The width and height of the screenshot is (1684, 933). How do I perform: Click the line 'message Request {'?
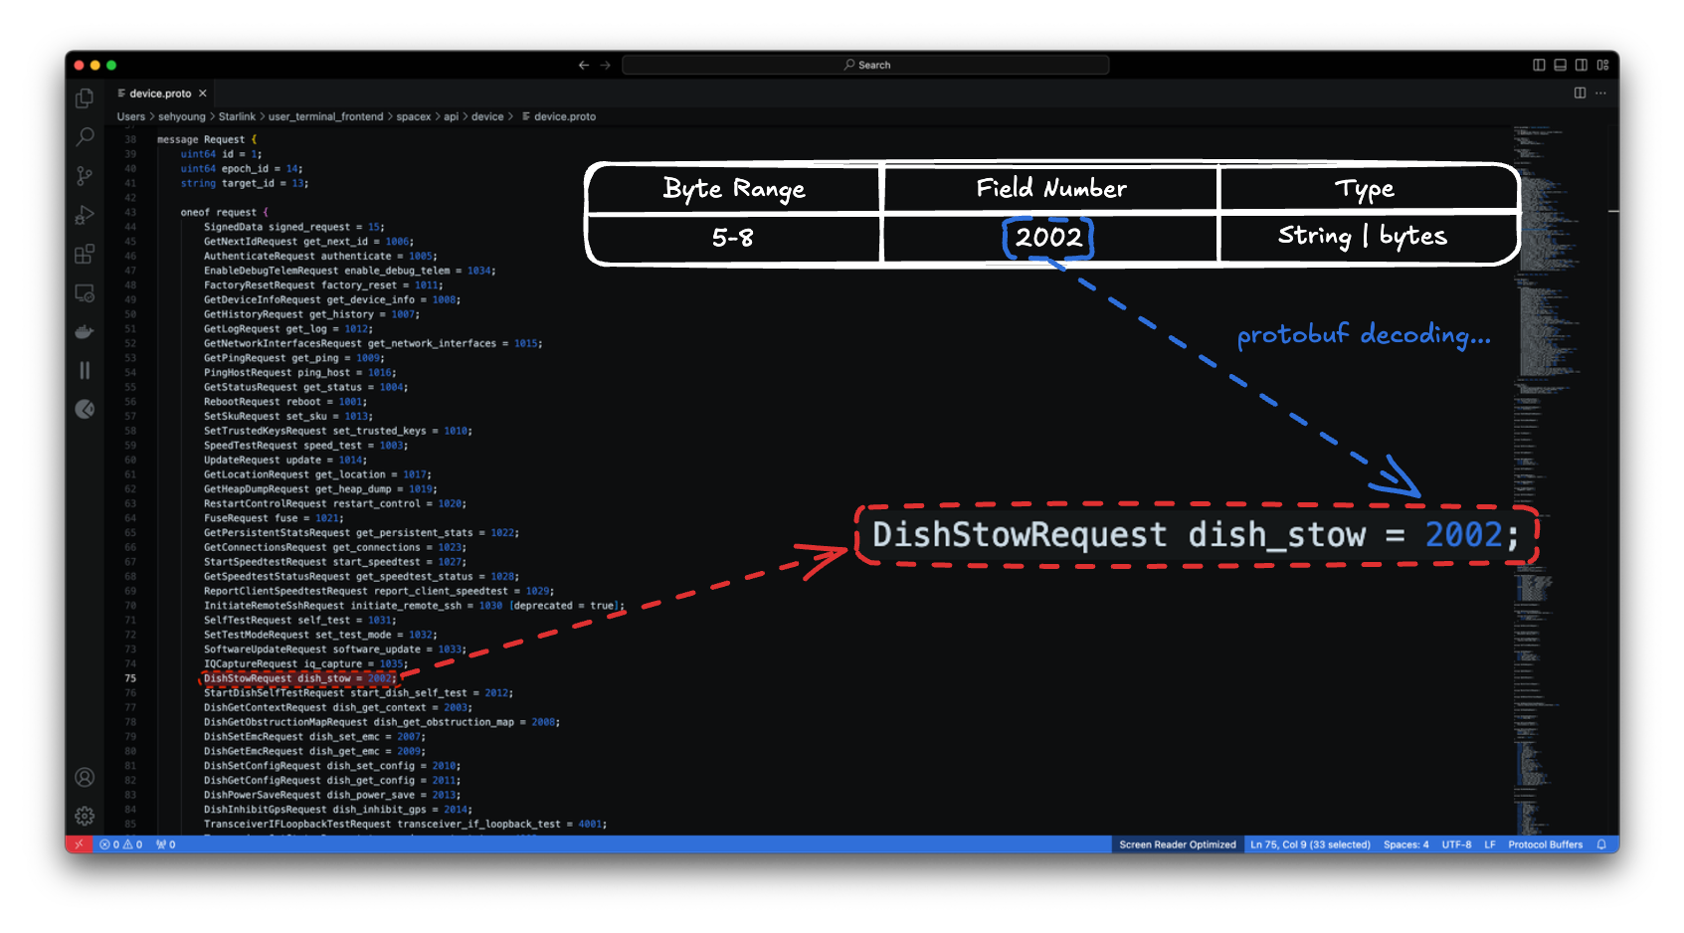coord(207,139)
